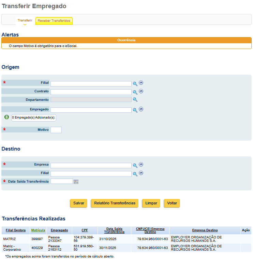Search for a Departamento using the magnifier
This screenshot has height=265, width=253.
click(135, 99)
